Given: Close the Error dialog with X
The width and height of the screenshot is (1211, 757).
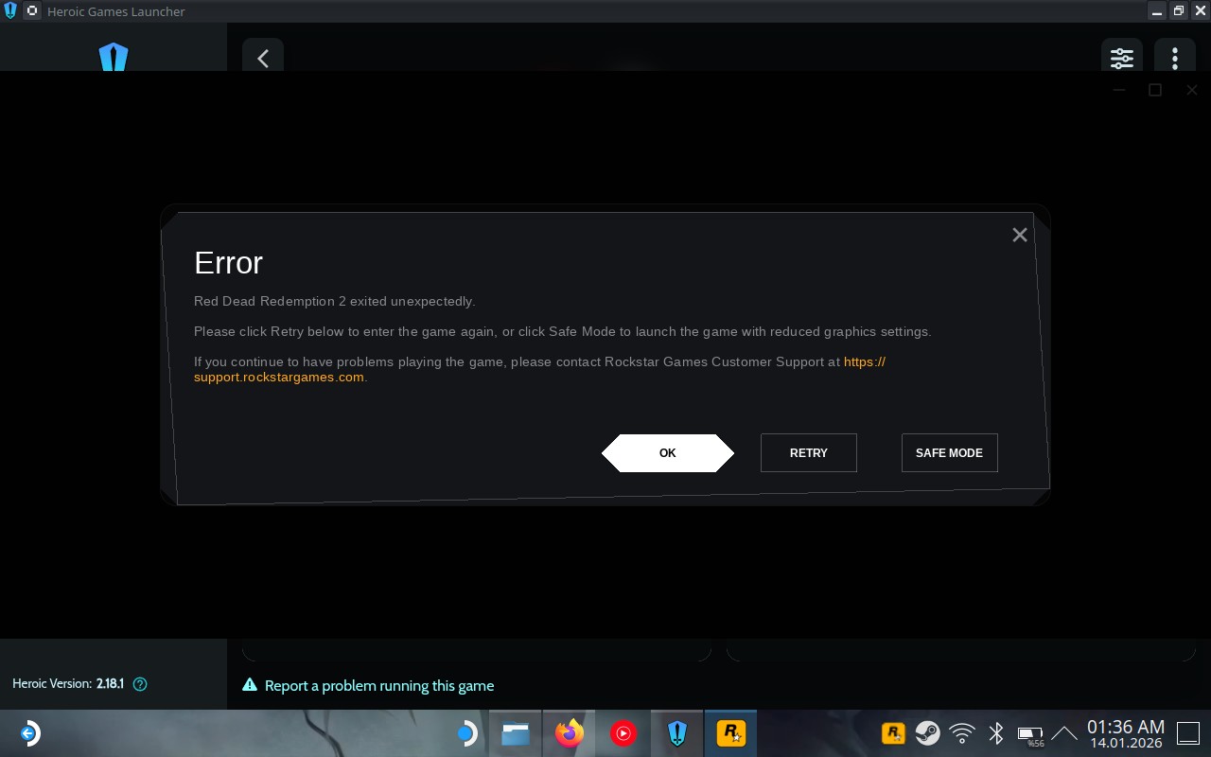Looking at the screenshot, I should click(x=1019, y=235).
